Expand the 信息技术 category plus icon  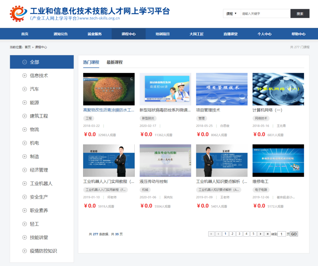click(x=24, y=75)
